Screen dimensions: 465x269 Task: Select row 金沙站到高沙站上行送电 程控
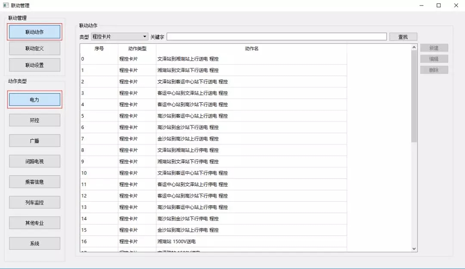tap(213, 139)
